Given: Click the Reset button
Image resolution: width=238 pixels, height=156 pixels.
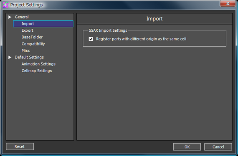Looking at the screenshot, I should [20, 146].
